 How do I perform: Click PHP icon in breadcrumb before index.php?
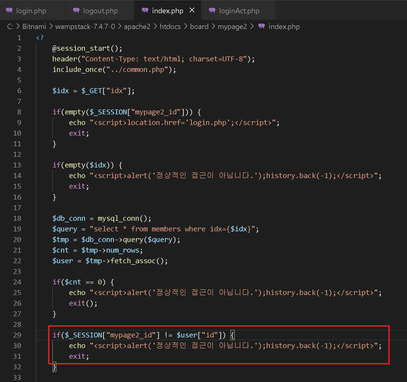pos(262,26)
